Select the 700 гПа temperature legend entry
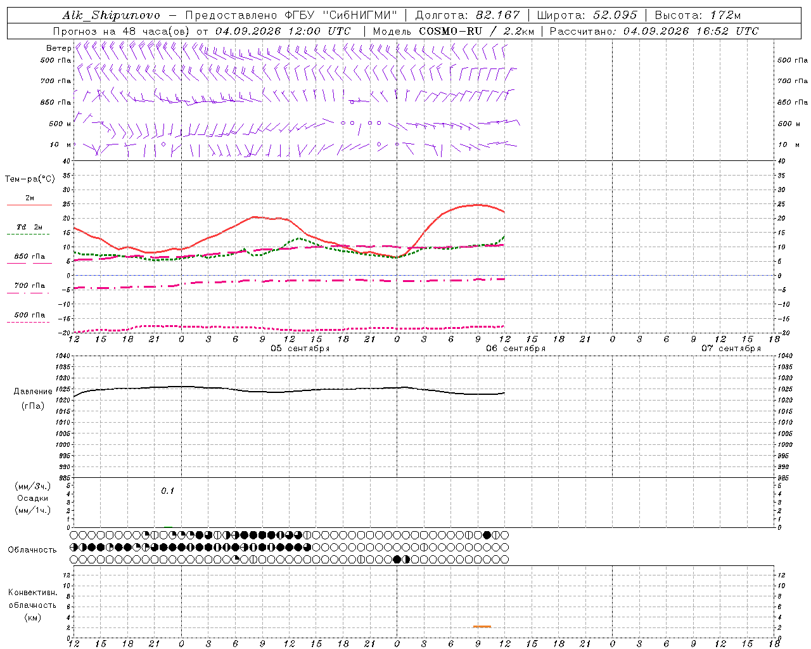This screenshot has width=811, height=649. click(x=30, y=285)
